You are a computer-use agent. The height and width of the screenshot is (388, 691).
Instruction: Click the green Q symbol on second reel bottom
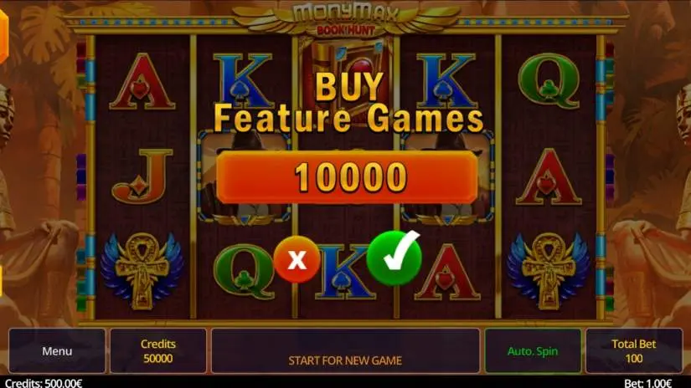244,272
